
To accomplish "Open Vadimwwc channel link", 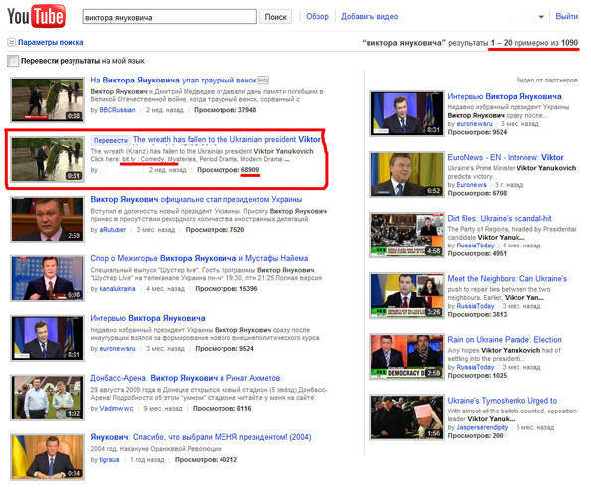I will [116, 409].
